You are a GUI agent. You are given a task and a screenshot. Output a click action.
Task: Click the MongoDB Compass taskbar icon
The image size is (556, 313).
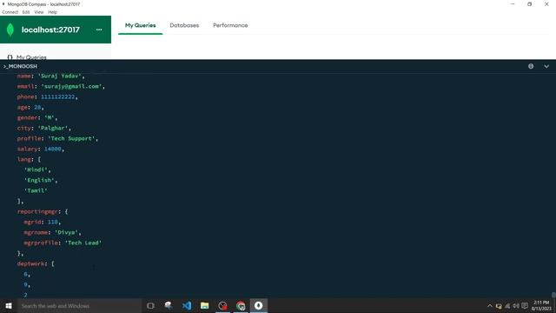[259, 305]
